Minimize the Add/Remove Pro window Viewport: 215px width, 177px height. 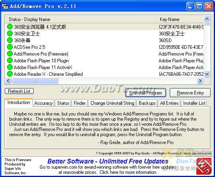pos(190,6)
